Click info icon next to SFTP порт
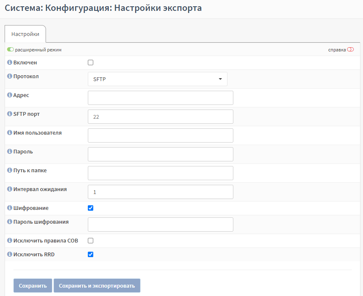The width and height of the screenshot is (363, 296). pos(10,114)
